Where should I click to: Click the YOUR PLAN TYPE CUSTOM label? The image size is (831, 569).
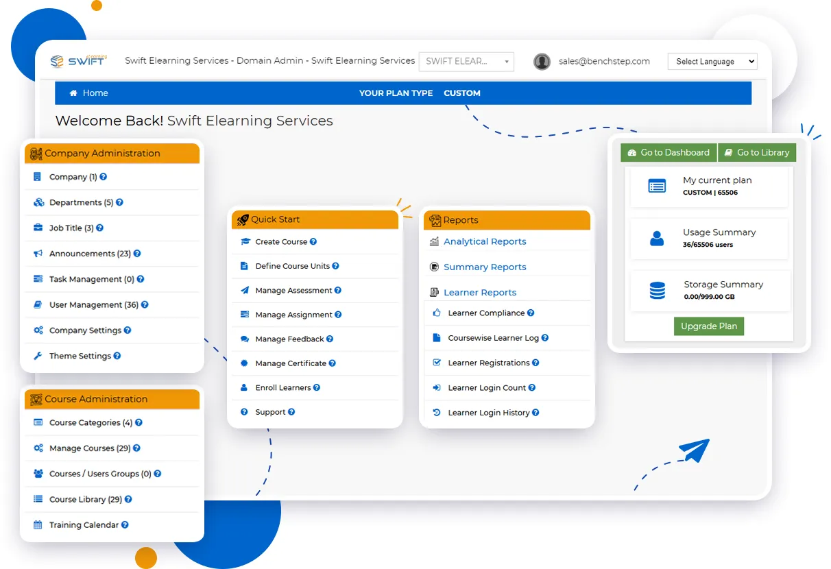420,93
